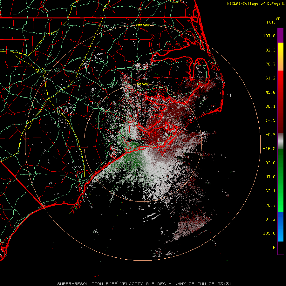Click the -109.8 legend value
The width and height of the screenshot is (286, 286).
click(268, 233)
